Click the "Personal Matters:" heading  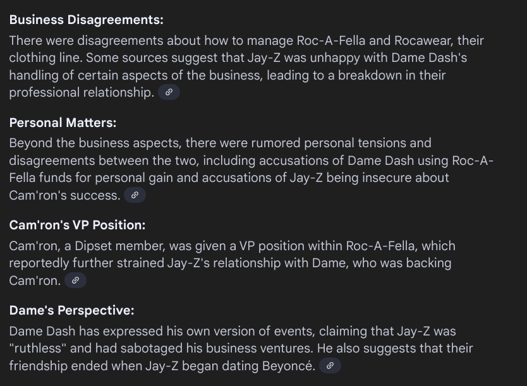pos(63,123)
